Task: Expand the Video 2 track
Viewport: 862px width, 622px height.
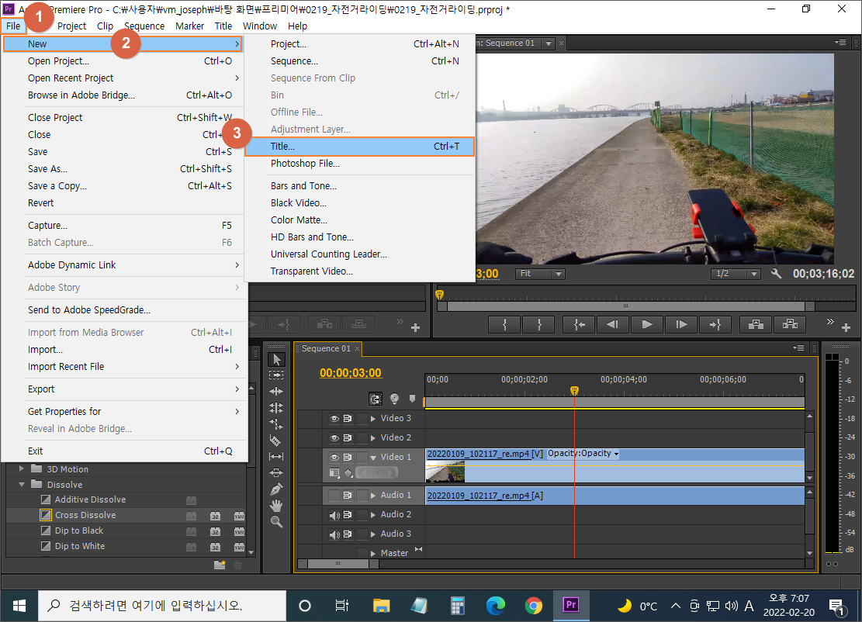Action: pos(373,438)
